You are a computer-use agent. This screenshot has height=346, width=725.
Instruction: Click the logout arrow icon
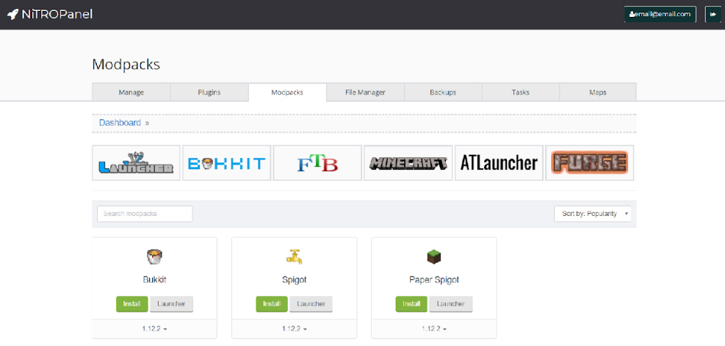(x=713, y=14)
